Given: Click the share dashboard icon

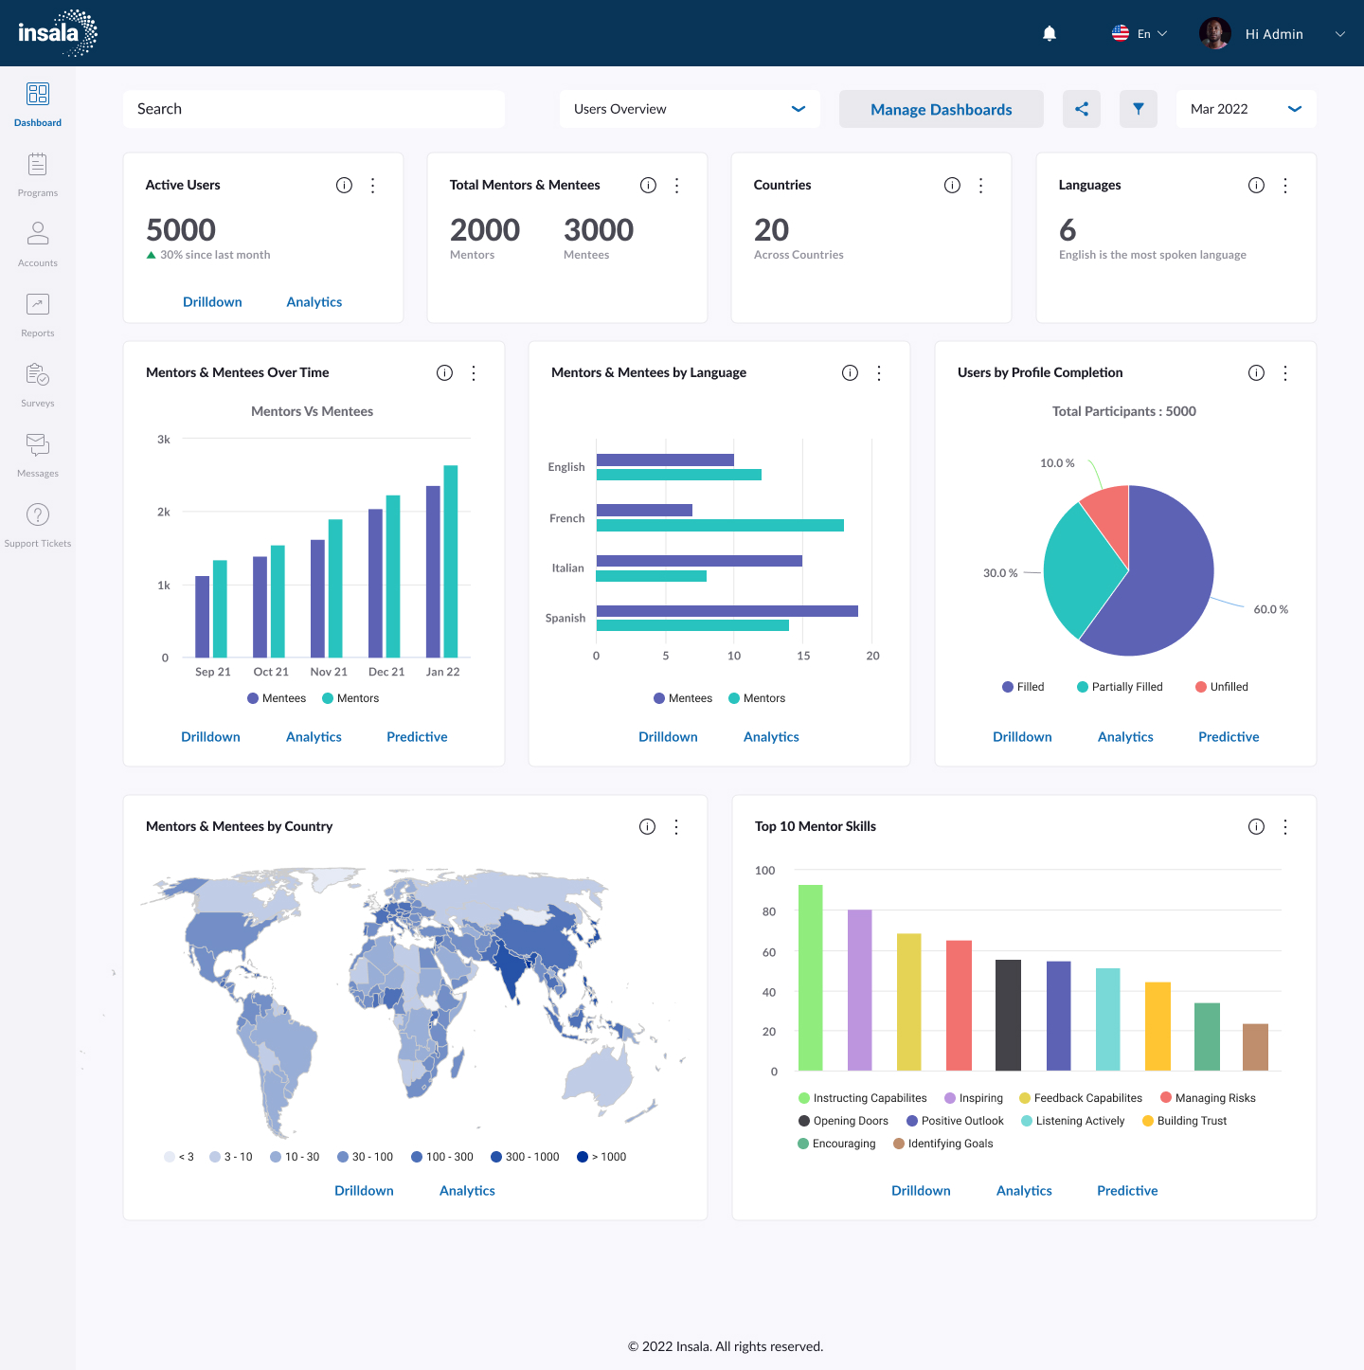Looking at the screenshot, I should [1082, 109].
